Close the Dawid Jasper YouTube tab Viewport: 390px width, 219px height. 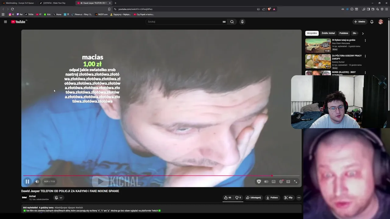[110, 3]
